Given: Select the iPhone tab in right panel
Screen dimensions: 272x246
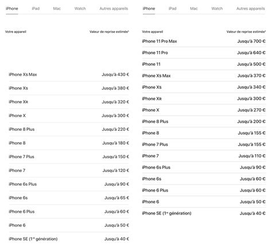Looking at the screenshot, I should 149,9.
